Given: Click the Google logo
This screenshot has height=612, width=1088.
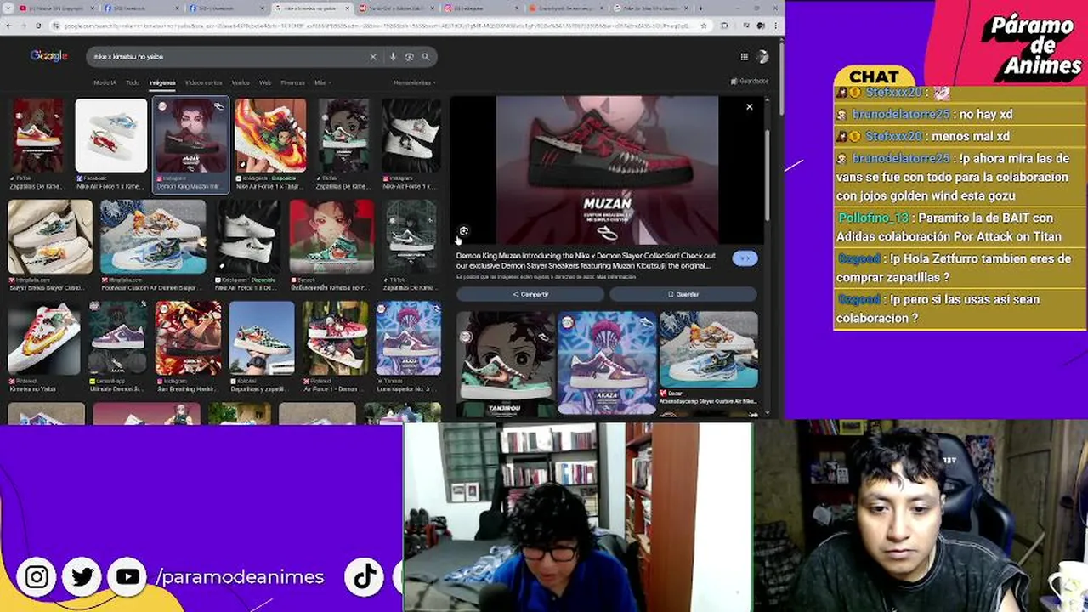Looking at the screenshot, I should pos(48,56).
